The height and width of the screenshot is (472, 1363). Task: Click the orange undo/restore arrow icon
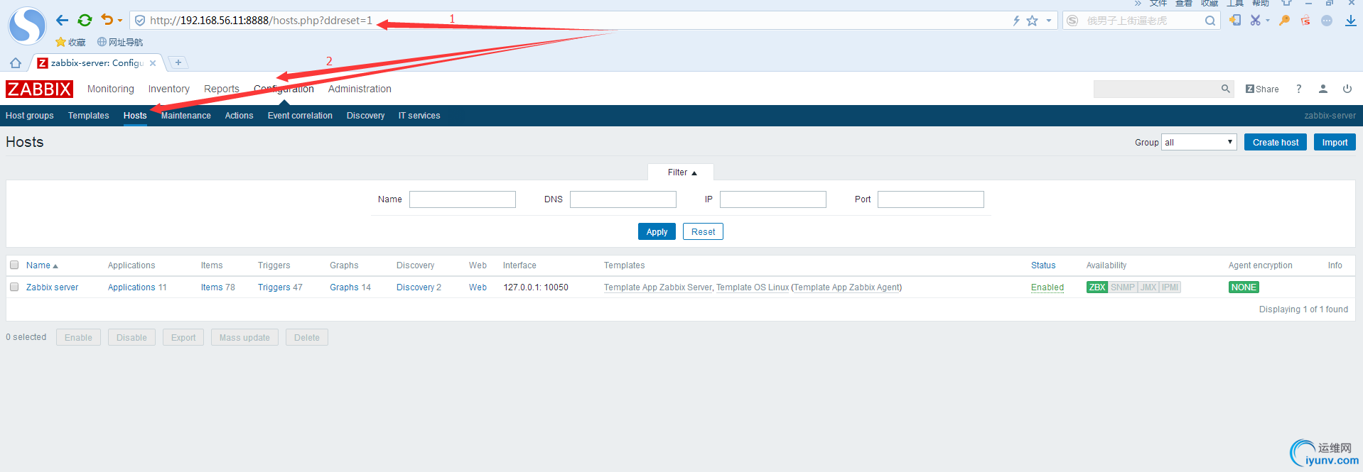[107, 20]
